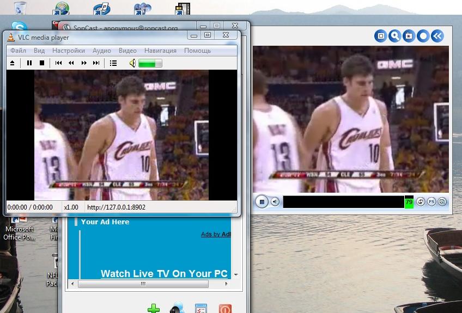This screenshot has height=313, width=462.
Task: Click the black progress bar in SopCast player
Action: click(x=344, y=202)
